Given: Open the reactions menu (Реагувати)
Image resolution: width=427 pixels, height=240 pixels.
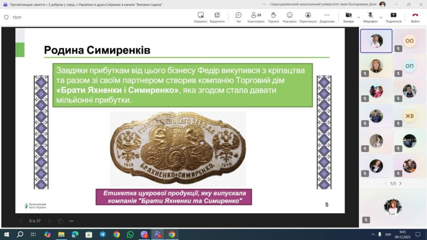Looking at the screenshot, I should click(289, 17).
